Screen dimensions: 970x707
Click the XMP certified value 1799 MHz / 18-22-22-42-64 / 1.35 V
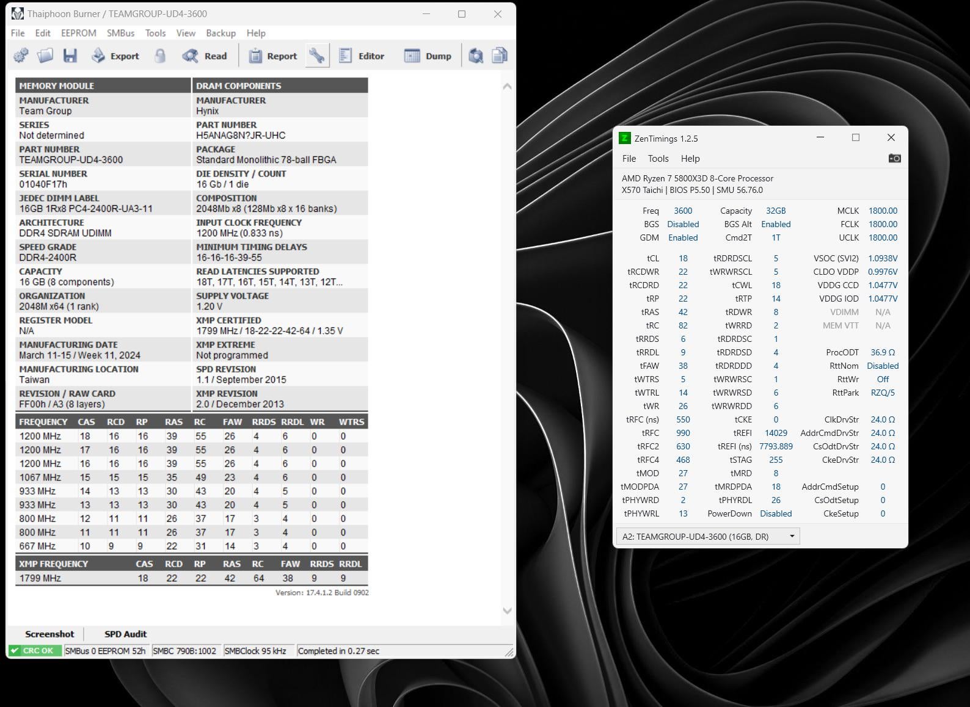click(269, 331)
